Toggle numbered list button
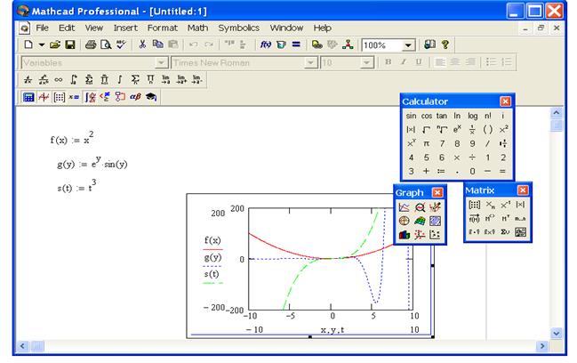577x363 pixels. 507,62
